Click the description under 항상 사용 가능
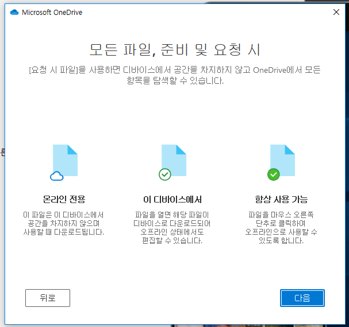The height and width of the screenshot is (327, 349). pos(281,228)
